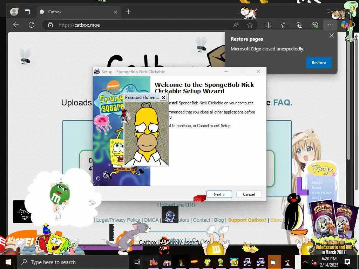Open the Support Catbox! link

(247, 220)
